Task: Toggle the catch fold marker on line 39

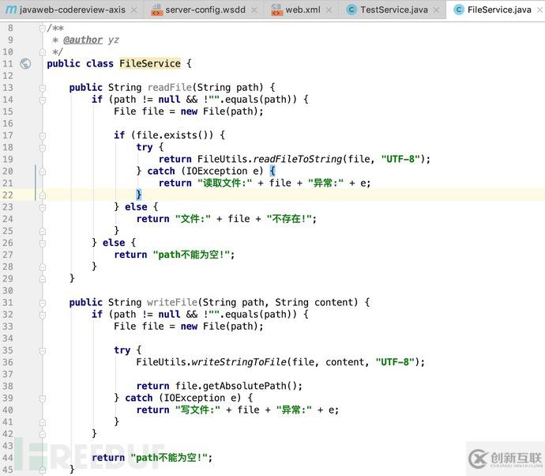Action: click(x=43, y=399)
